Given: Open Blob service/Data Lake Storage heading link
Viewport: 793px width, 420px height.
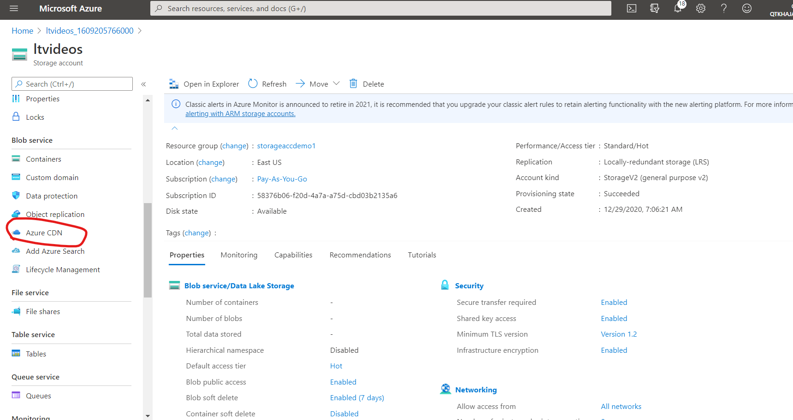Looking at the screenshot, I should tap(239, 286).
